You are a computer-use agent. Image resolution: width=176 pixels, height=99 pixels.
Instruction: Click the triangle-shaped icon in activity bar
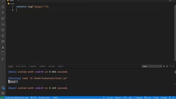coord(3,47)
